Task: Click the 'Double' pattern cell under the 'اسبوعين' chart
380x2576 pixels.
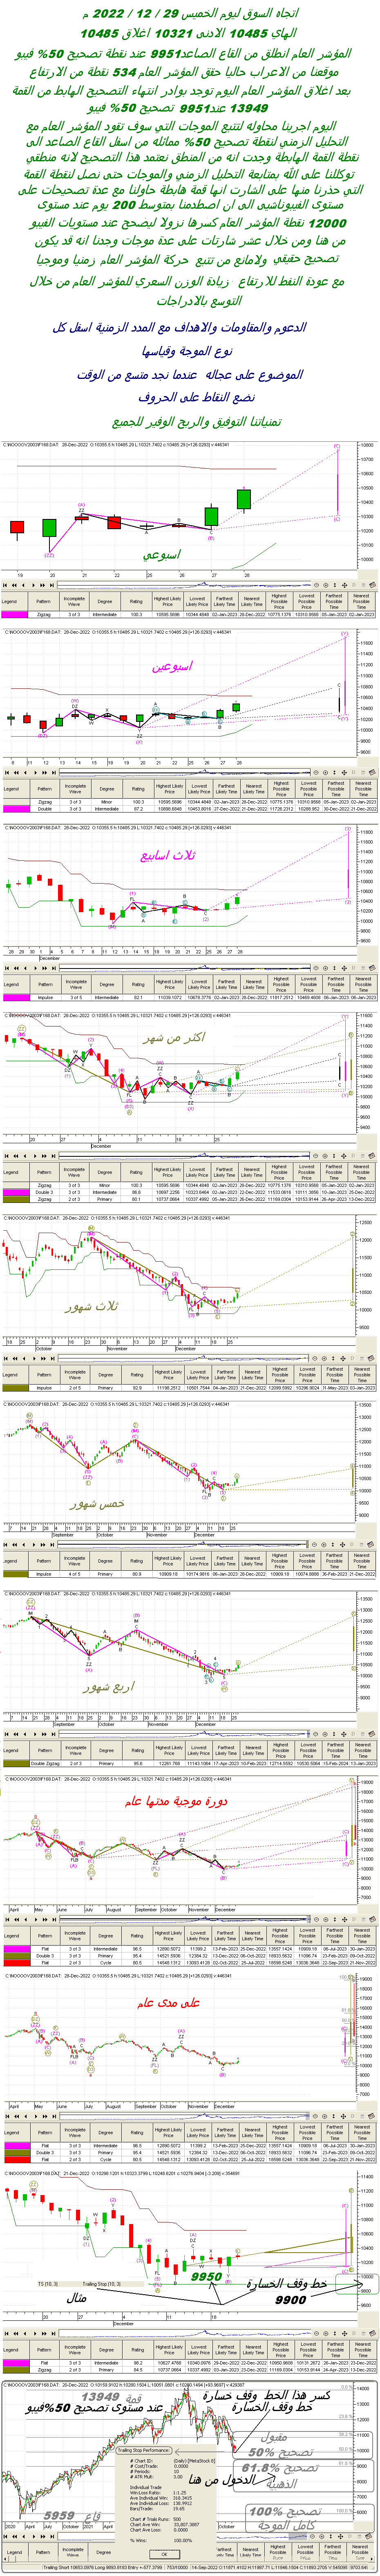Action: [x=44, y=809]
